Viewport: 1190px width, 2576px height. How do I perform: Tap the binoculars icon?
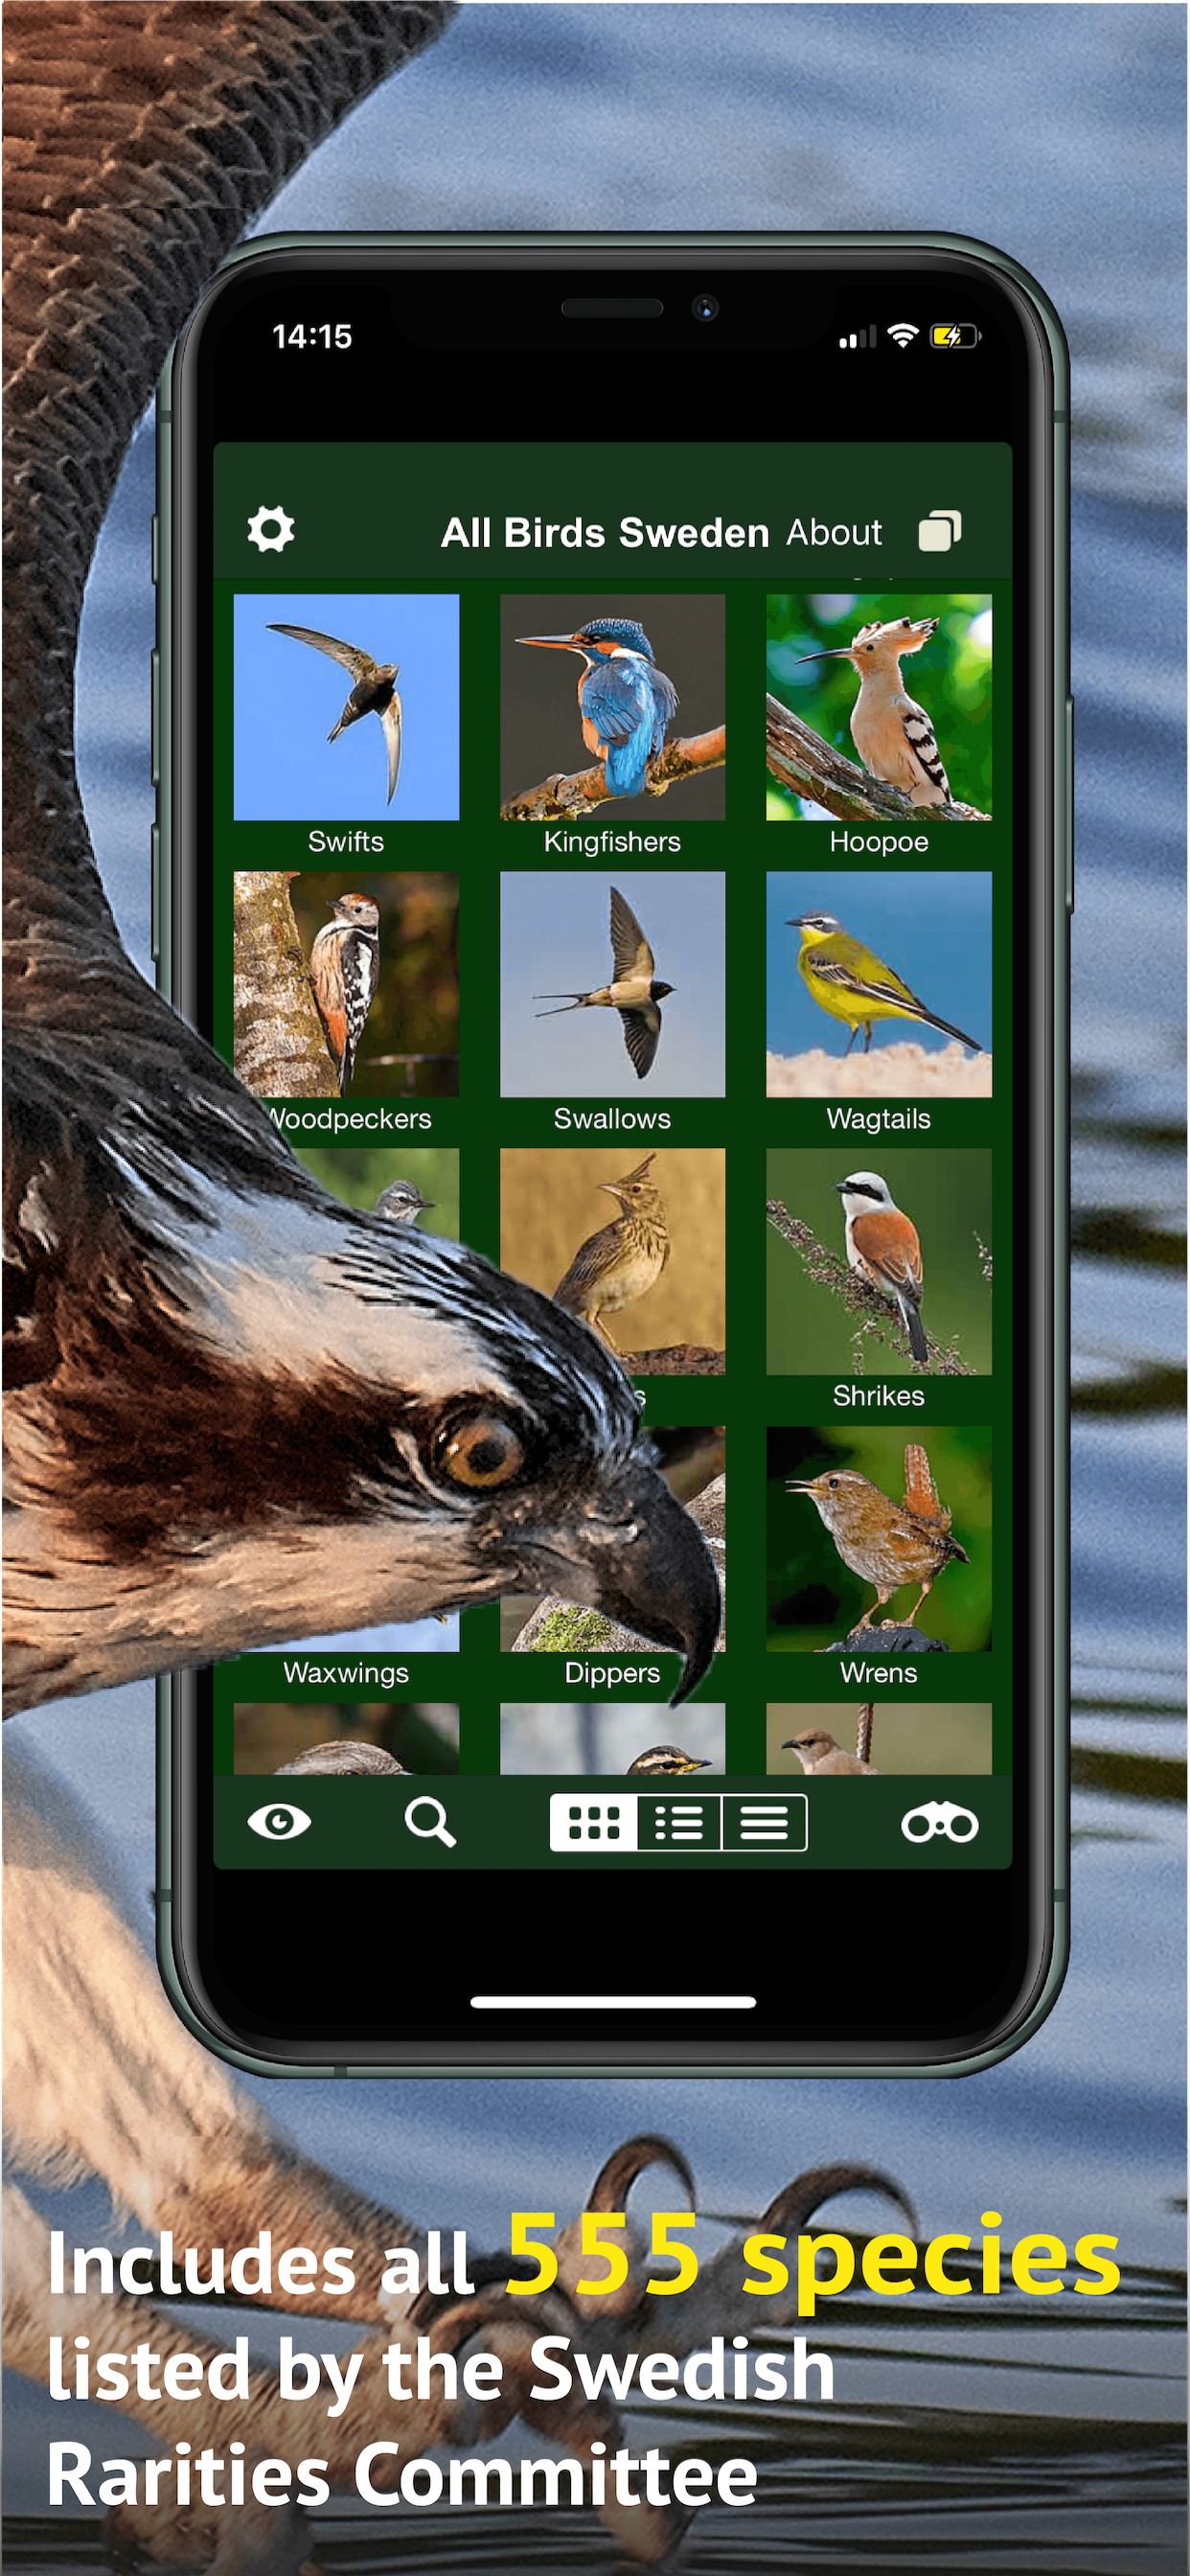coord(940,1823)
